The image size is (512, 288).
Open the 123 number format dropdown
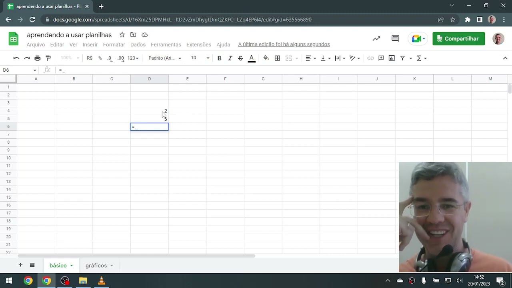[133, 58]
